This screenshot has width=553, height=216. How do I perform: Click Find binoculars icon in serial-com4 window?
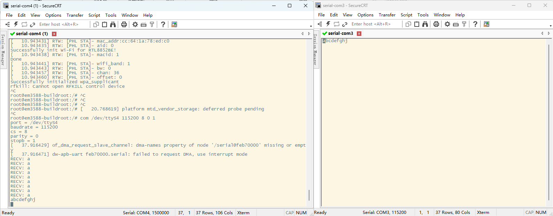pos(113,24)
